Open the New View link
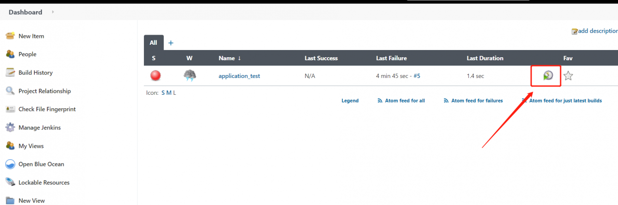 coord(32,200)
